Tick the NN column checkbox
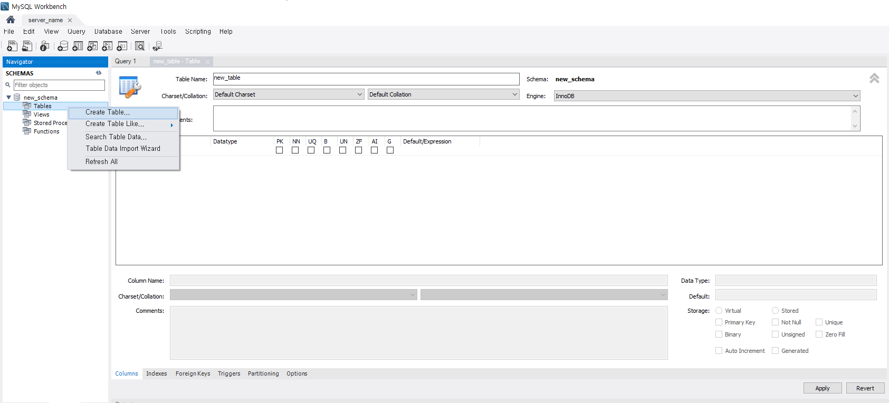 295,150
